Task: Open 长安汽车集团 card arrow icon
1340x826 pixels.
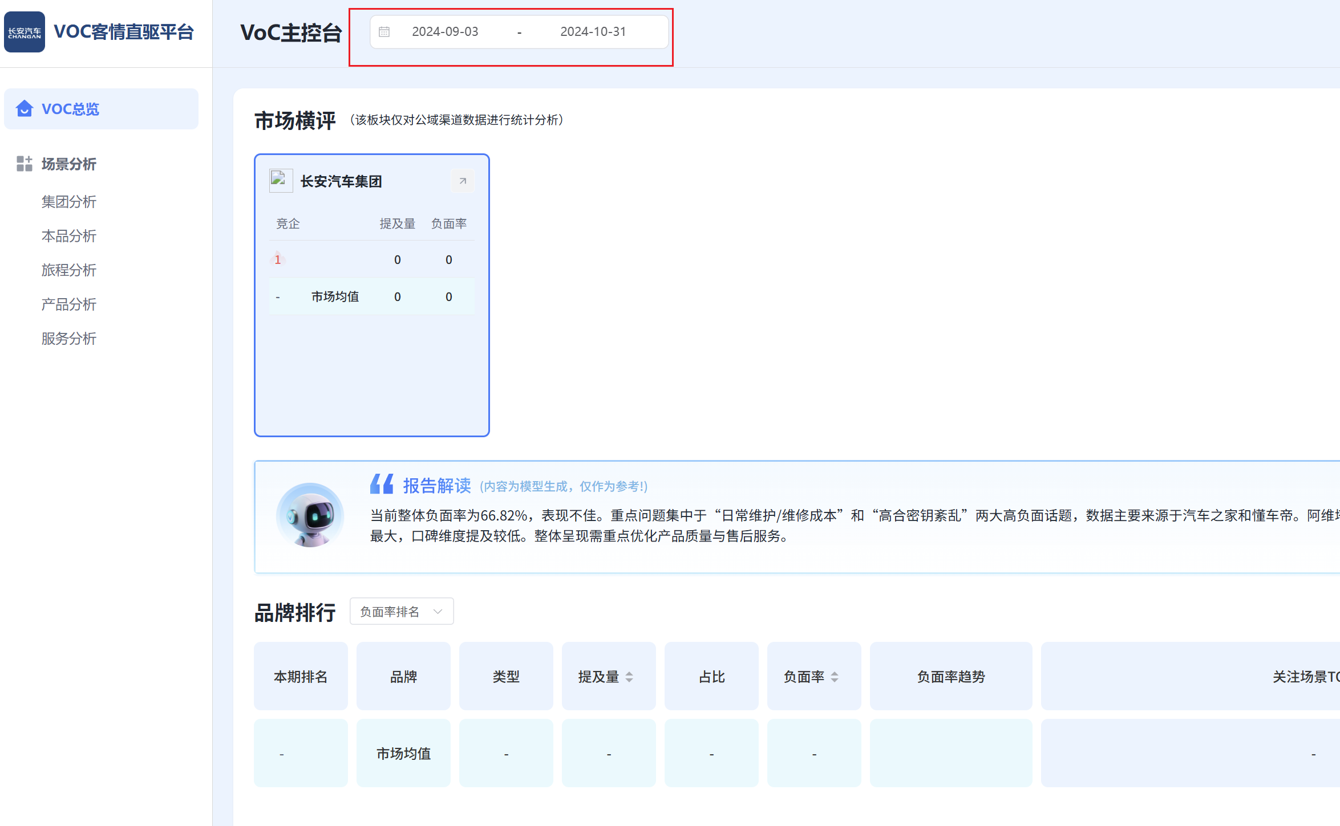Action: [x=463, y=181]
